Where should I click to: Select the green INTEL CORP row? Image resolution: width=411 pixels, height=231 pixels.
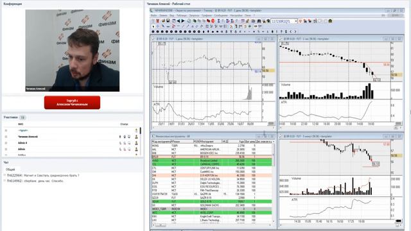click(212, 212)
